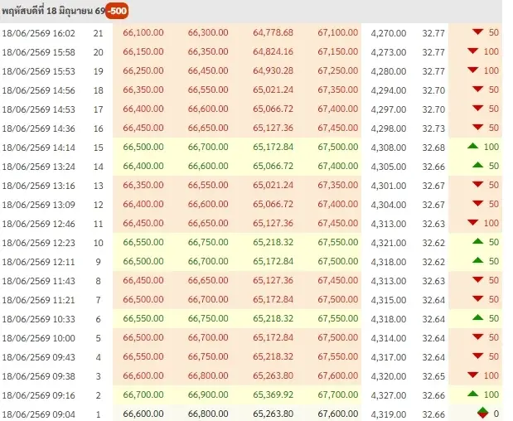Click value 64,778.68 in row 21
513x421 pixels.
pyautogui.click(x=273, y=32)
